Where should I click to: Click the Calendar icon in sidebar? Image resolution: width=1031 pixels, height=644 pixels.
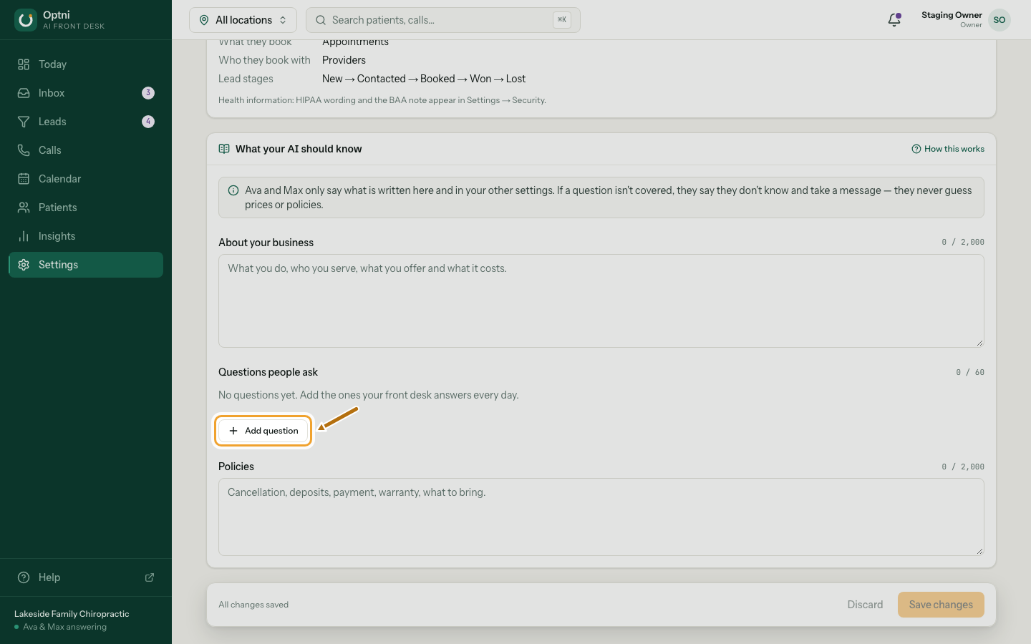point(24,179)
